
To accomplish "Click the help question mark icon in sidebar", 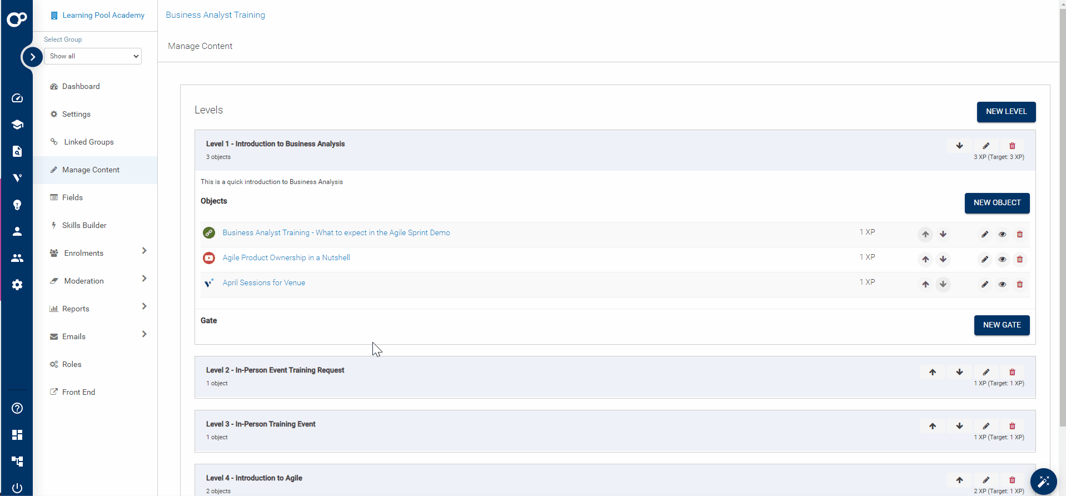I will [x=17, y=408].
